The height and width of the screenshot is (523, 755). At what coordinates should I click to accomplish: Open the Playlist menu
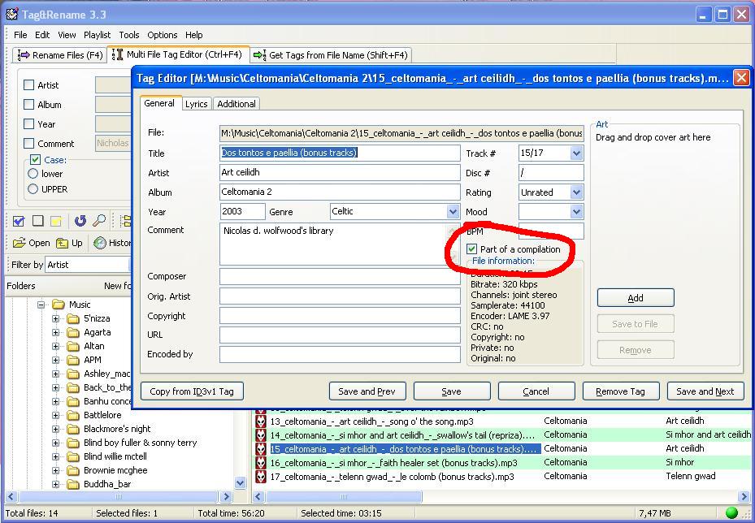[x=97, y=35]
